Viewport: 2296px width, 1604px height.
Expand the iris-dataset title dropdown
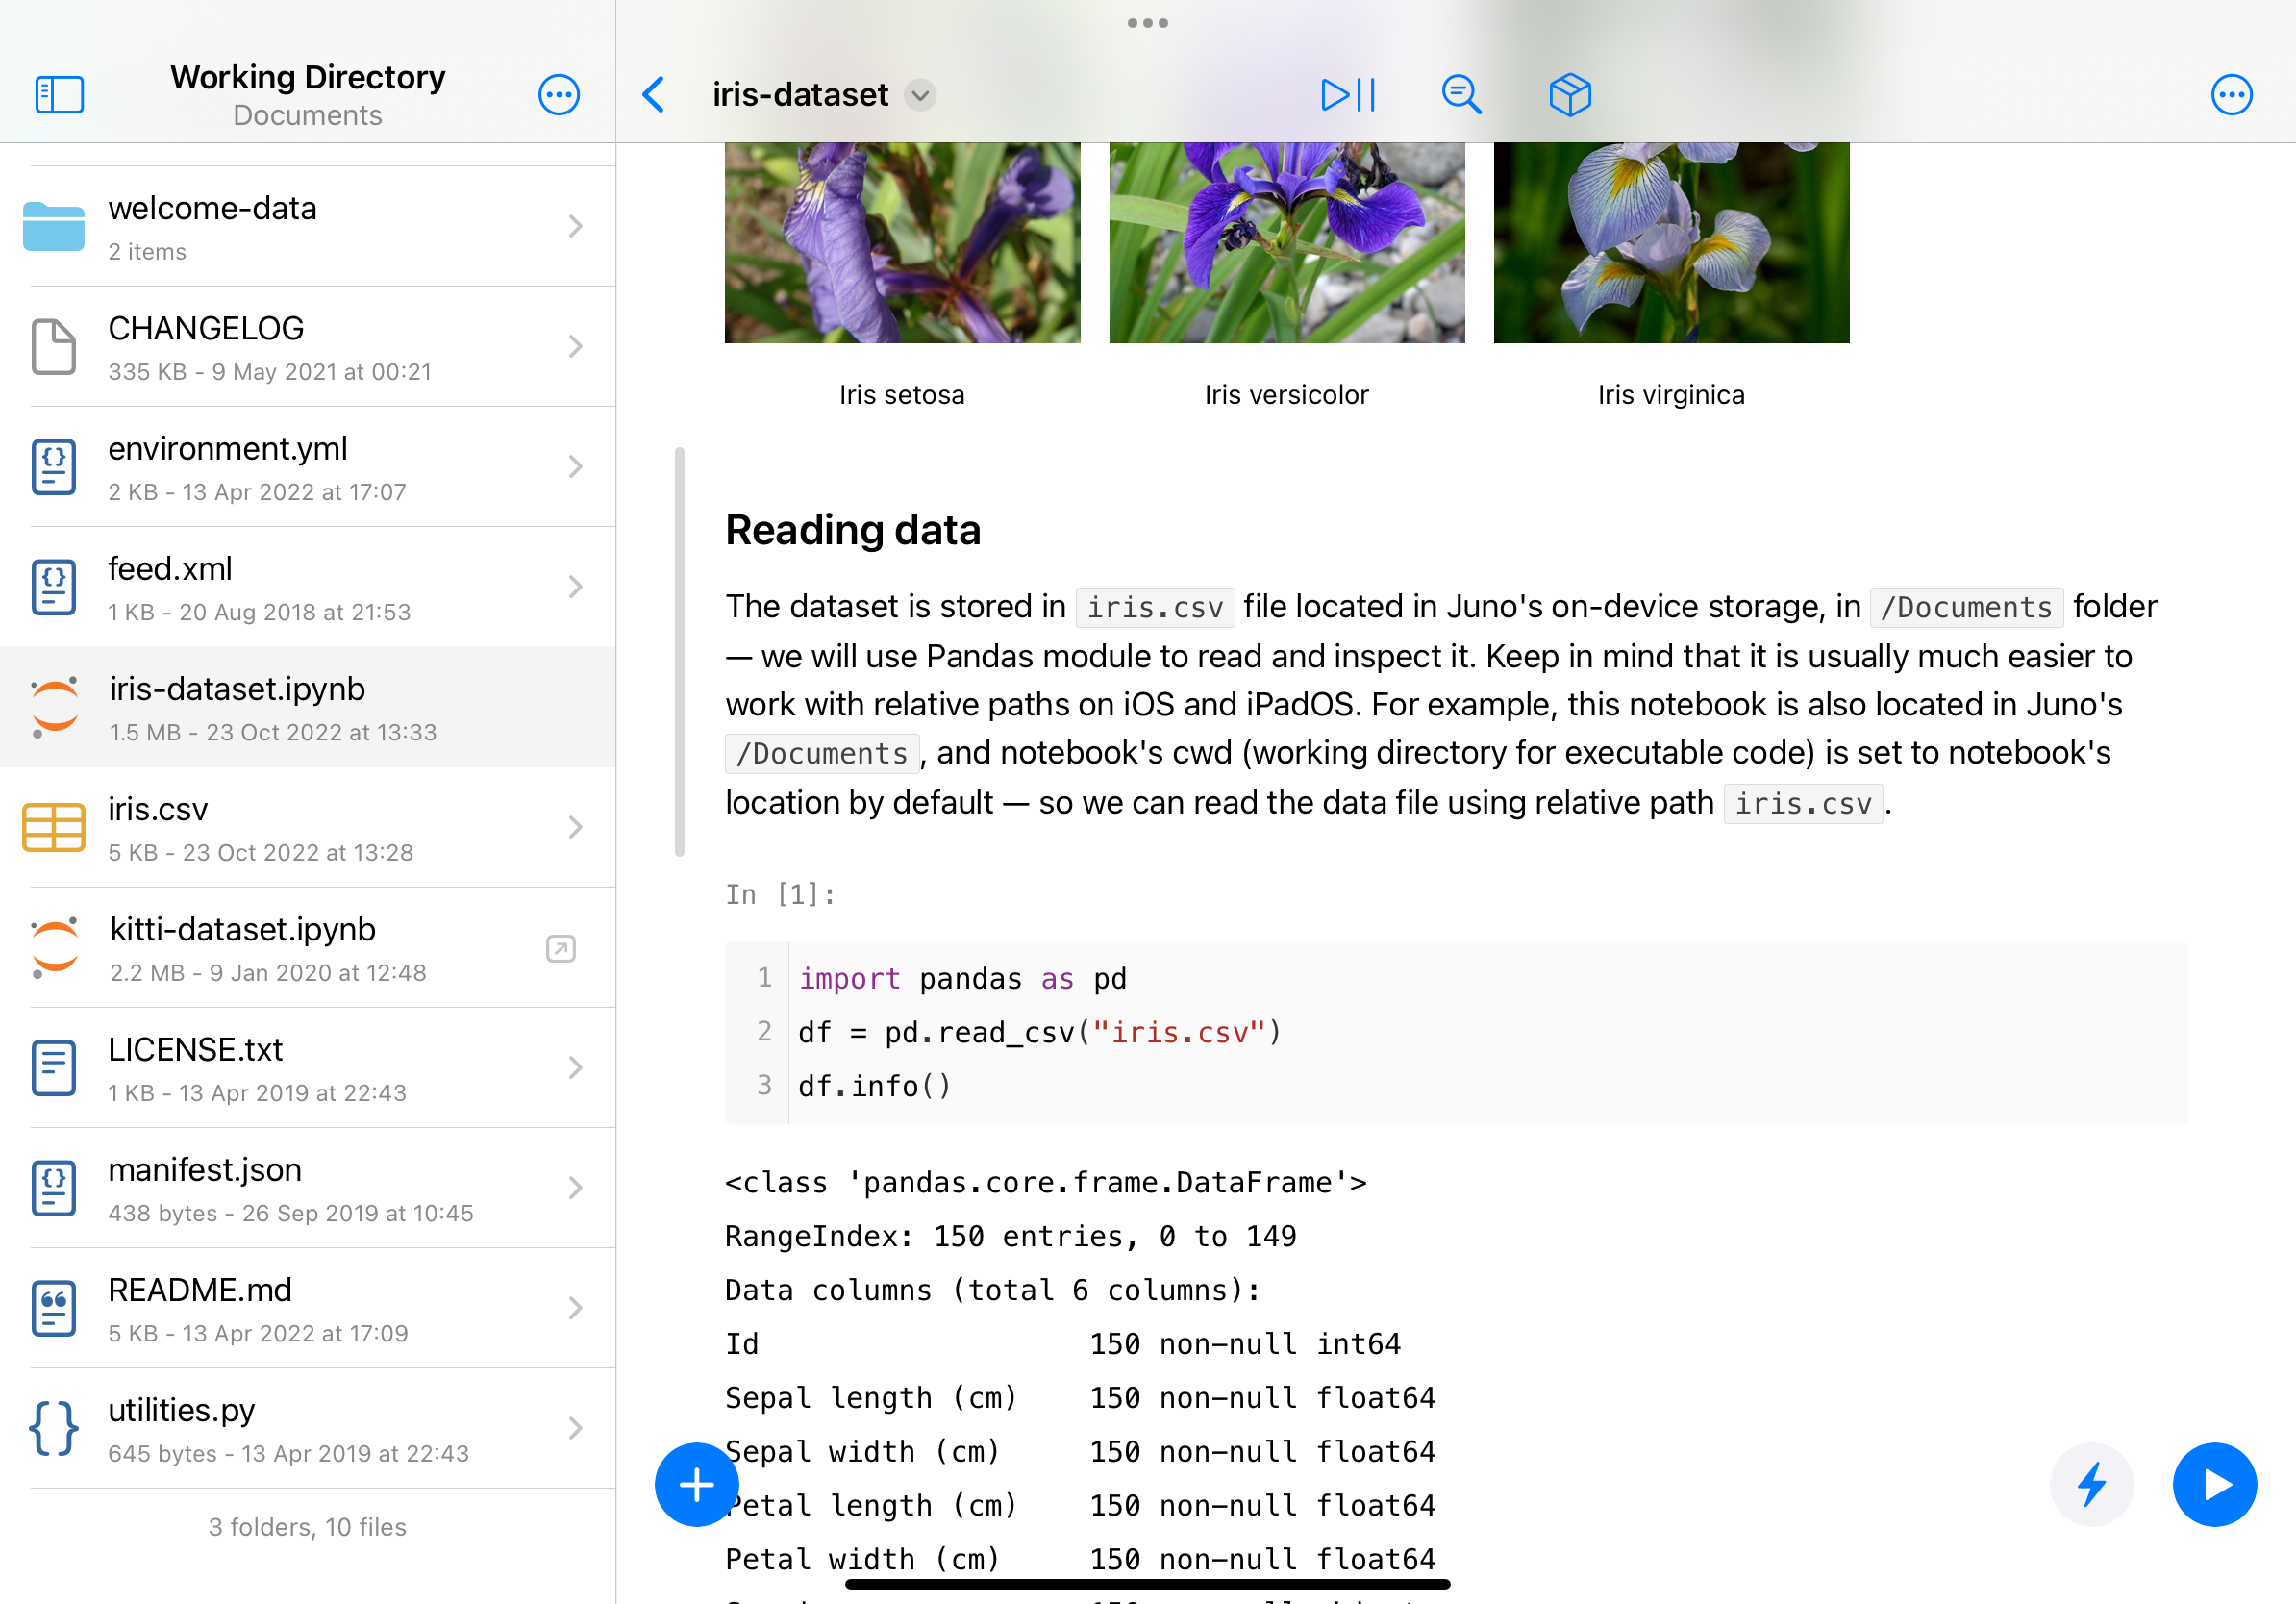click(920, 95)
